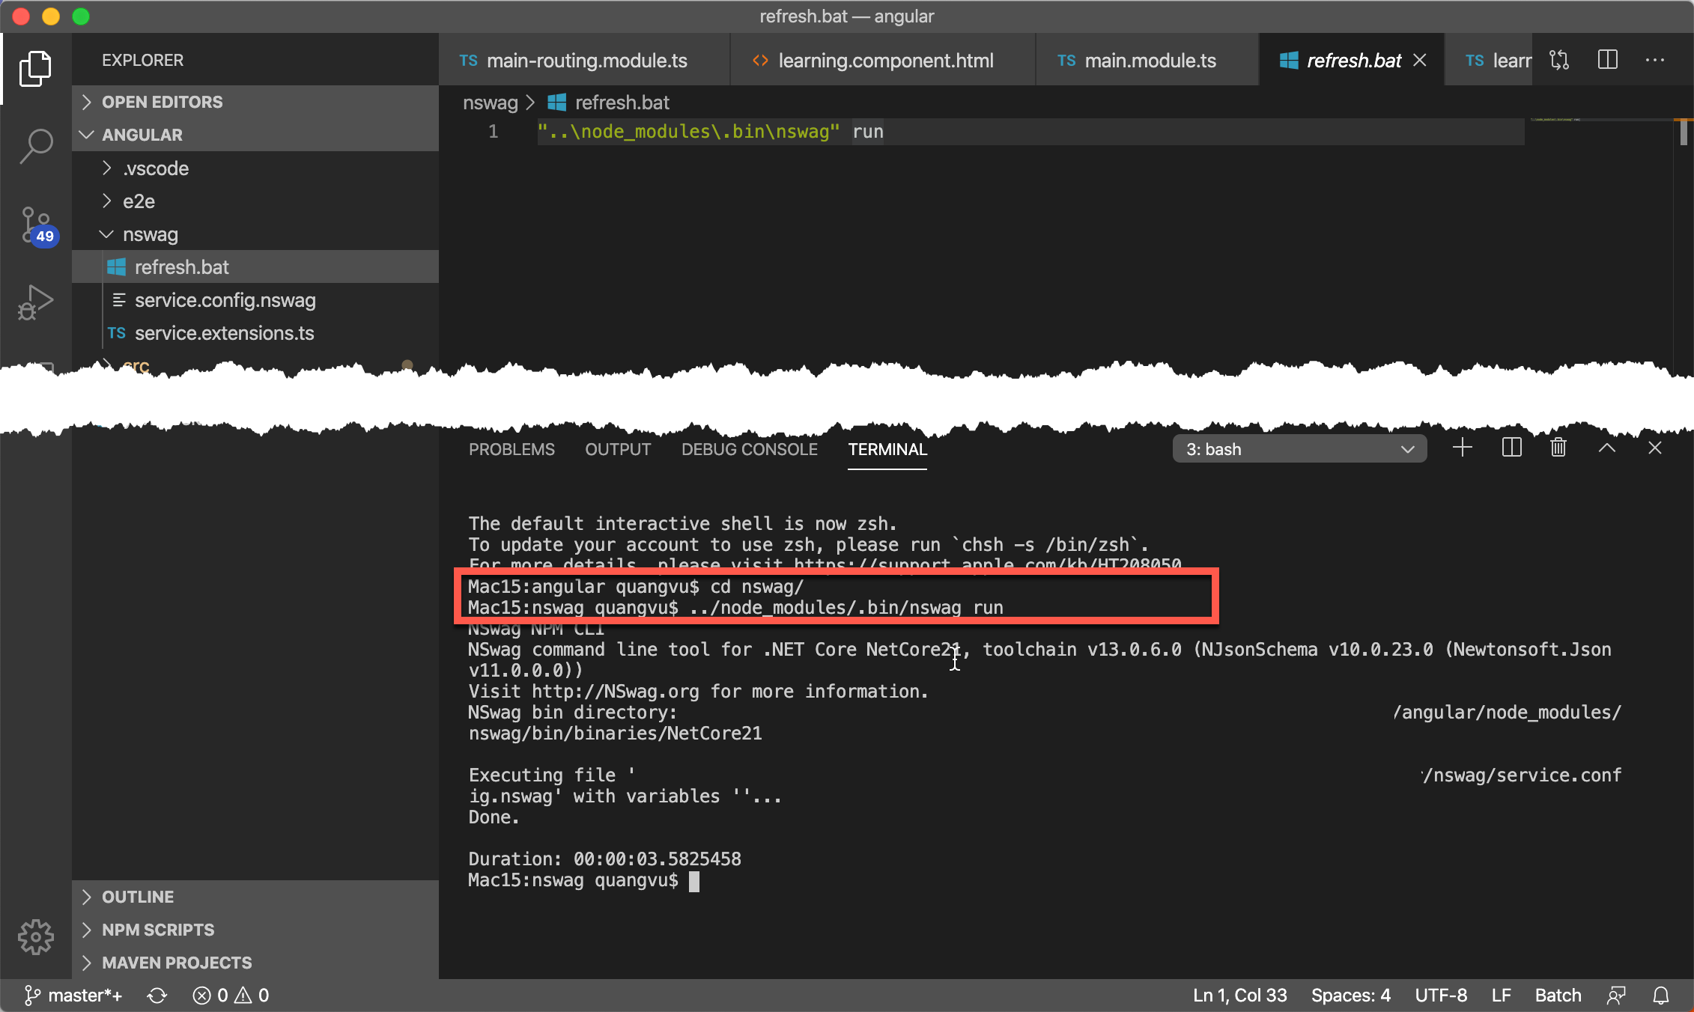The width and height of the screenshot is (1694, 1012).
Task: Expand the OUTLINE section
Action: click(x=138, y=897)
